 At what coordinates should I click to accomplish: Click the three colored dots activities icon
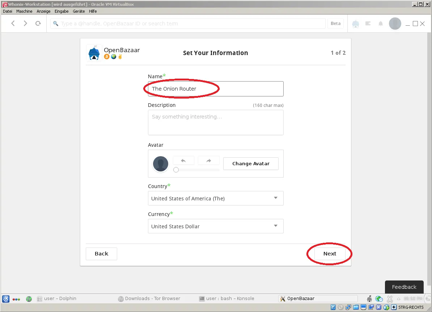(x=16, y=299)
